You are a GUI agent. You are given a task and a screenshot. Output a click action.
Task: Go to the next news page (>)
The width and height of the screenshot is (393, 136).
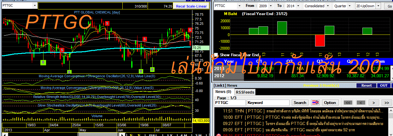point(374,103)
